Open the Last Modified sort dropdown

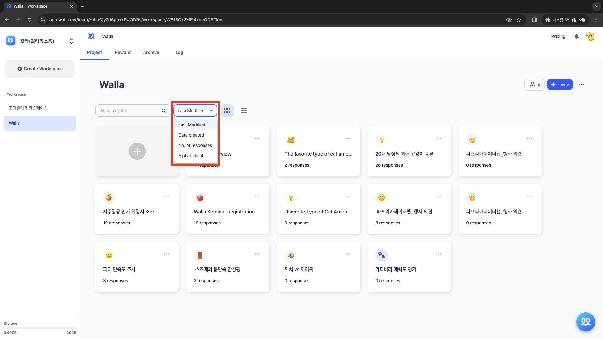[195, 110]
